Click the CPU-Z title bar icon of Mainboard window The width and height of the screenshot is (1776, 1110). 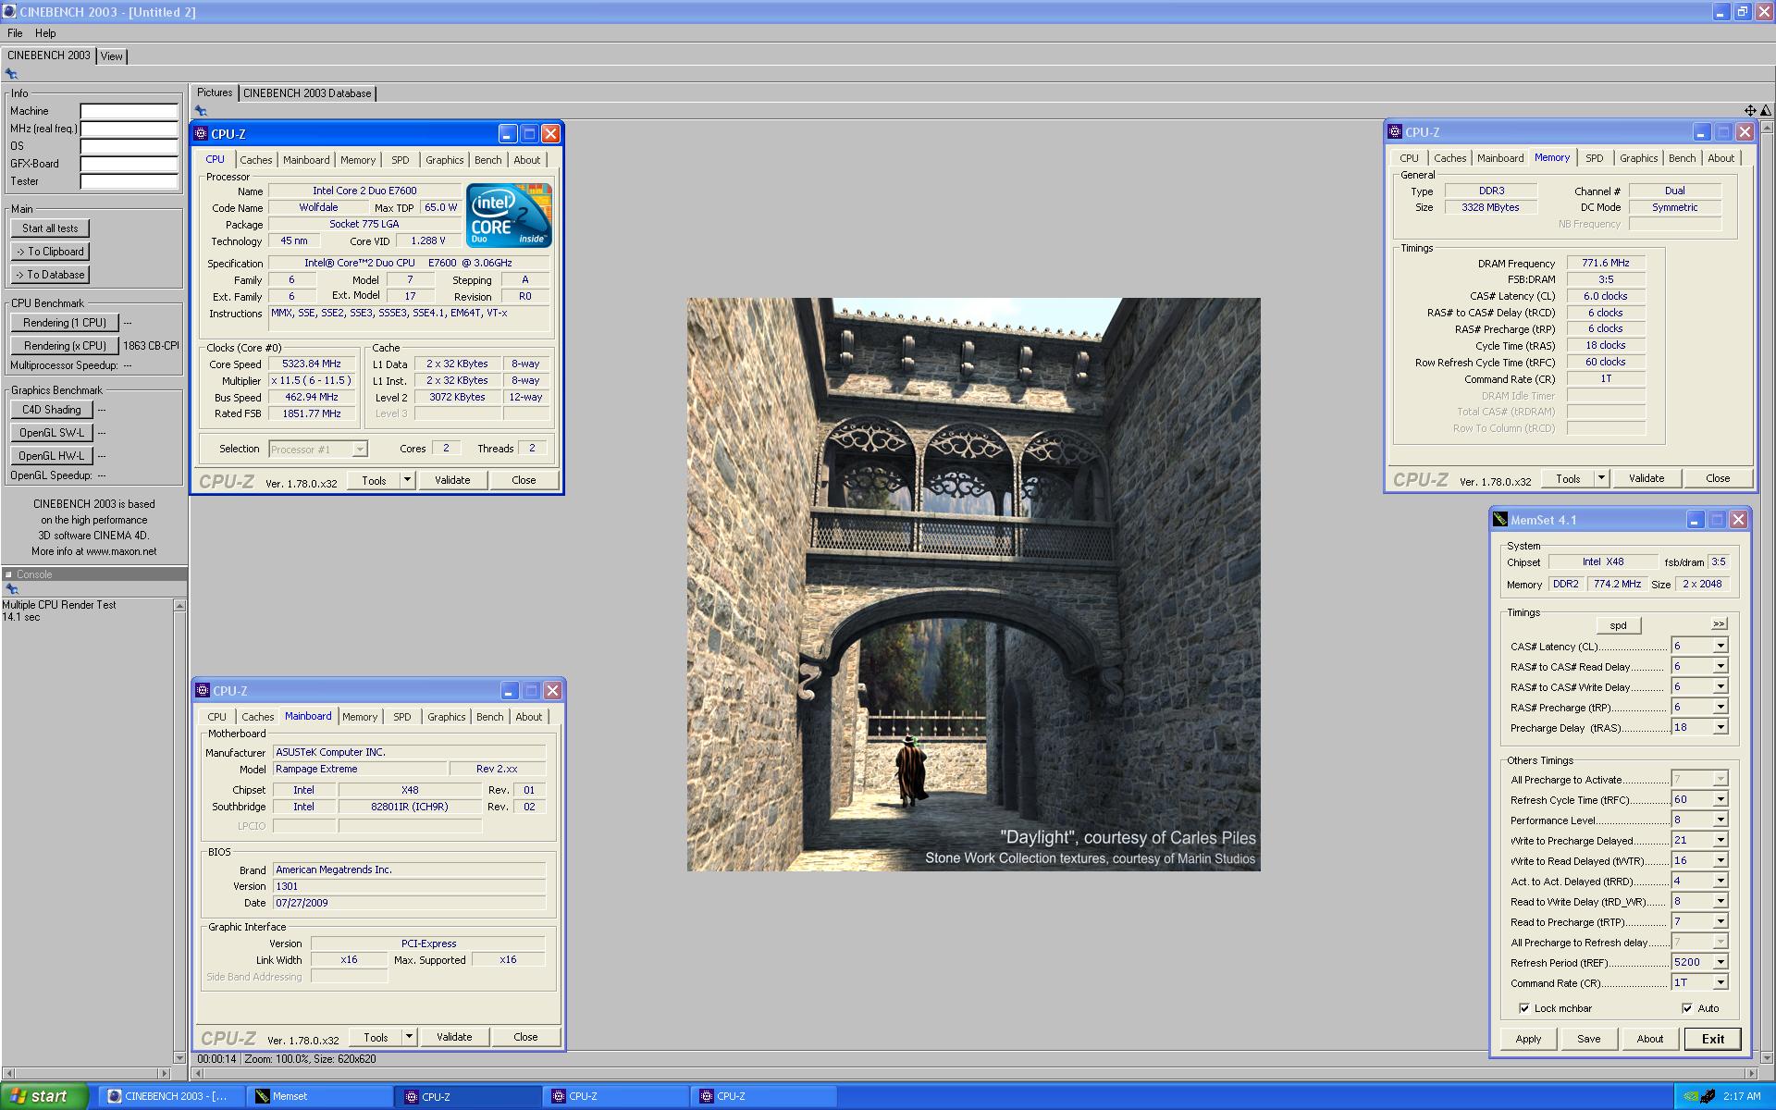(203, 690)
